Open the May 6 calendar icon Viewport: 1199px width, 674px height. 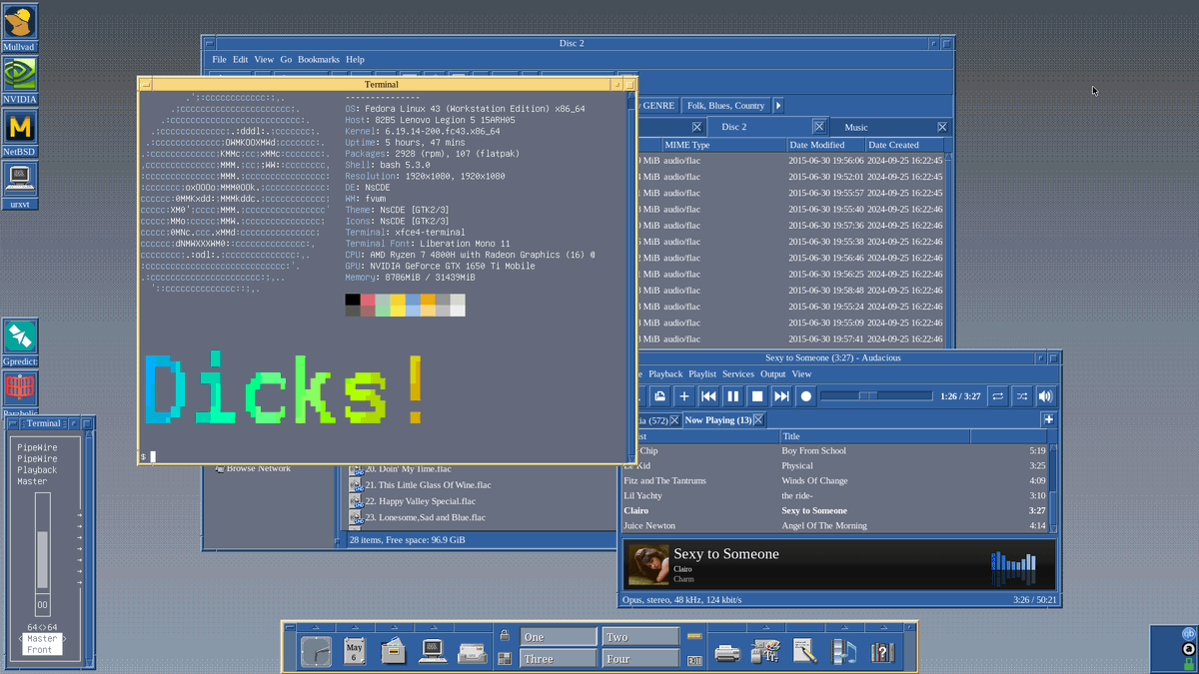pos(355,651)
